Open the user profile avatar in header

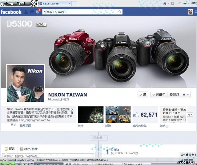point(191,12)
